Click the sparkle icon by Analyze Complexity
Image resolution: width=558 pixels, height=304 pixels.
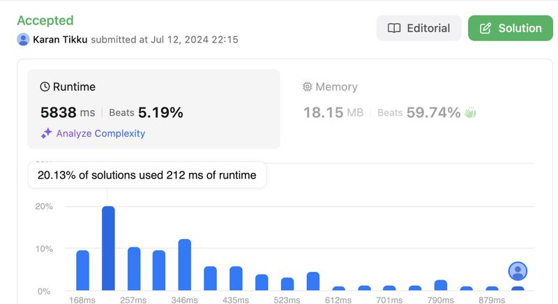click(x=46, y=133)
